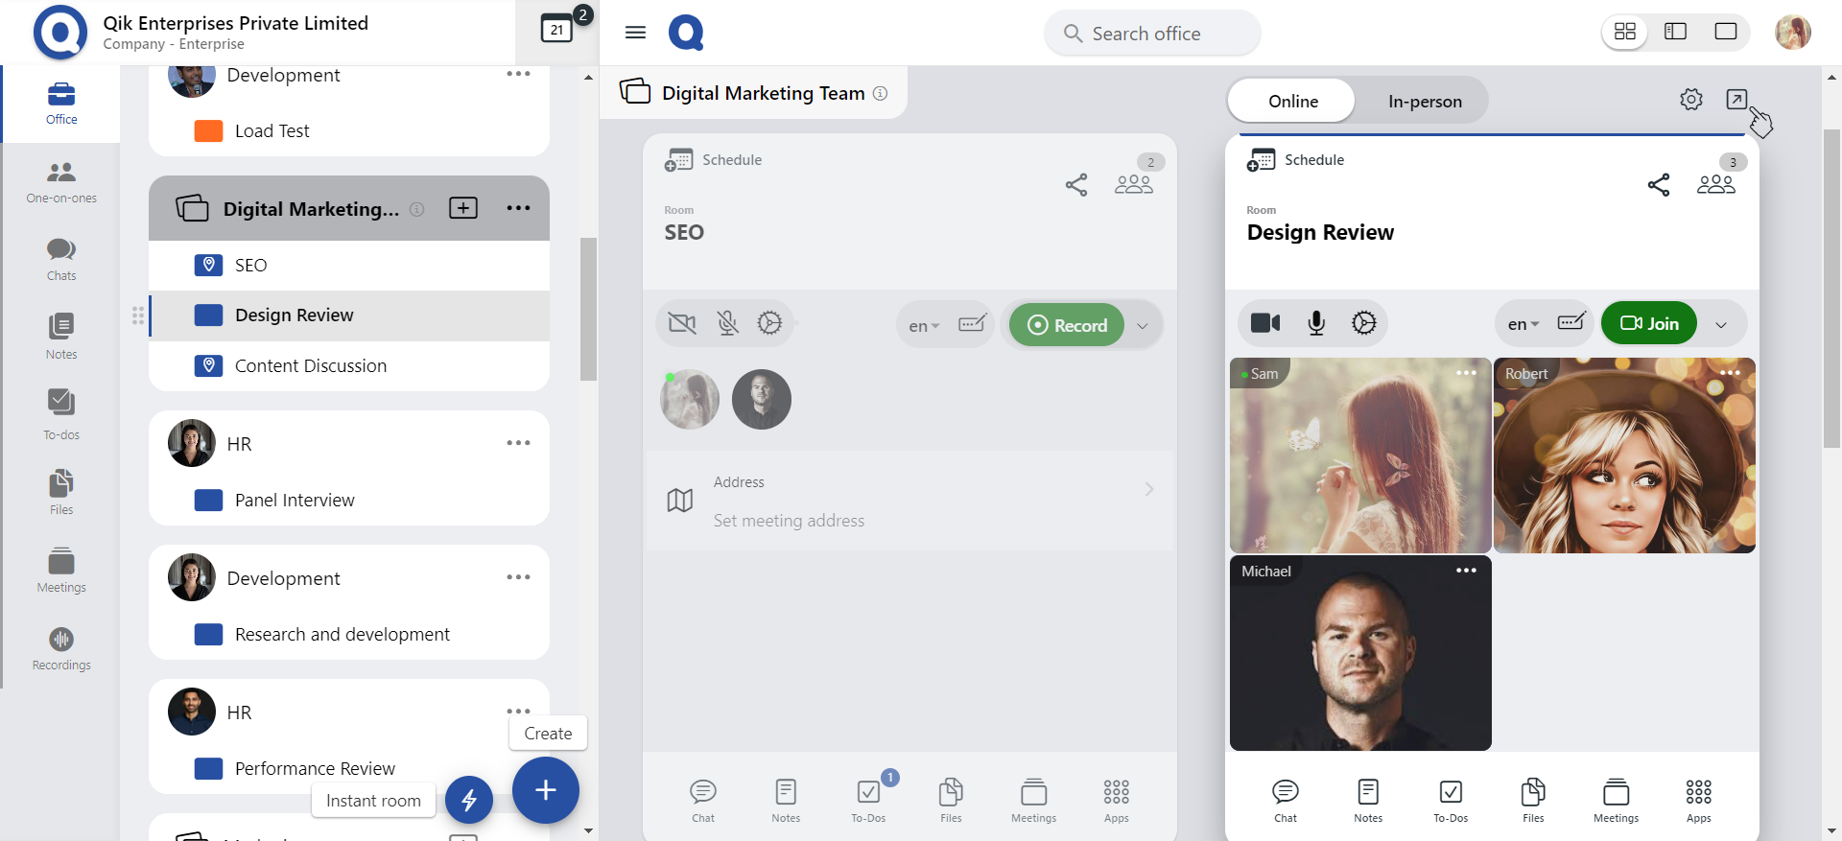
Task: Open Files in Design Review bottom bar
Action: pyautogui.click(x=1532, y=800)
